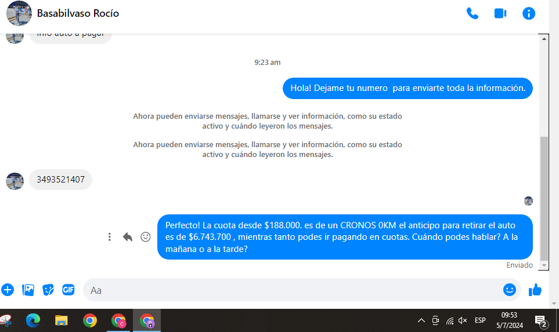Open the conversation information panel

(x=528, y=13)
